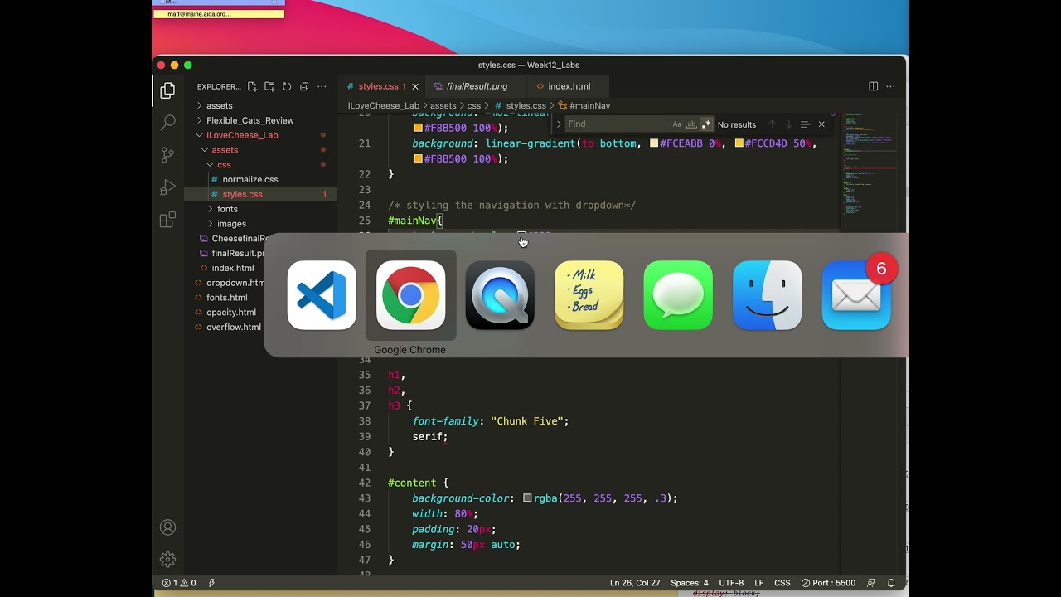Image resolution: width=1061 pixels, height=597 pixels.
Task: Open dropdown.html from the Explorer tree
Action: (x=235, y=283)
